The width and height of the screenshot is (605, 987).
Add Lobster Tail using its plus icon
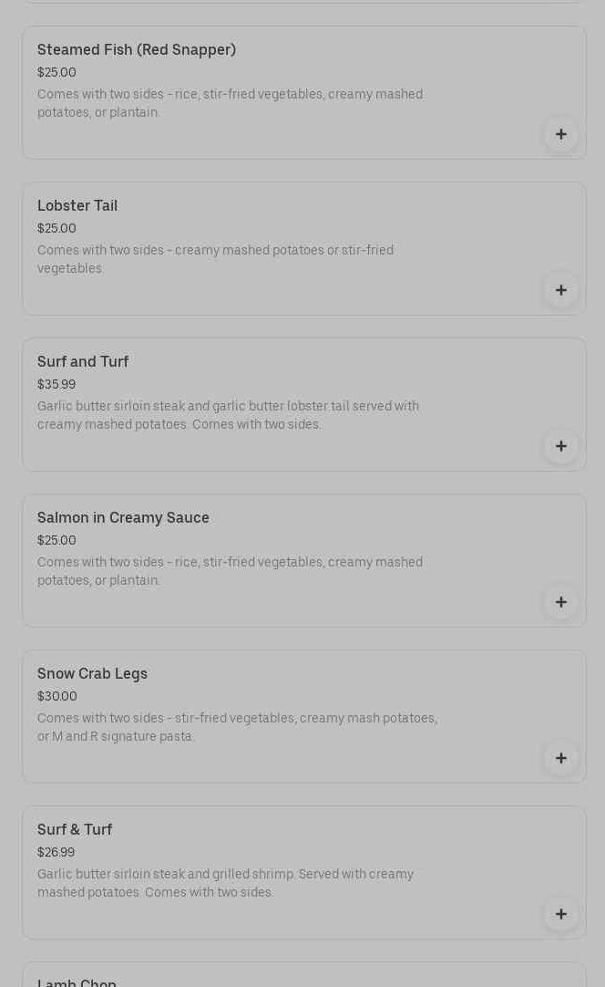561,290
